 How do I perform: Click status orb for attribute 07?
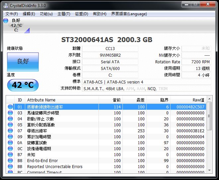[x=10, y=131]
